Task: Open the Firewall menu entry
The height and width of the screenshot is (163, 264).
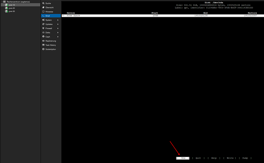Action: (x=51, y=29)
